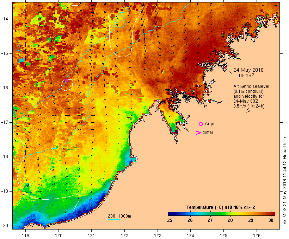
Task: Click the temperature color bar
Action: (x=221, y=214)
